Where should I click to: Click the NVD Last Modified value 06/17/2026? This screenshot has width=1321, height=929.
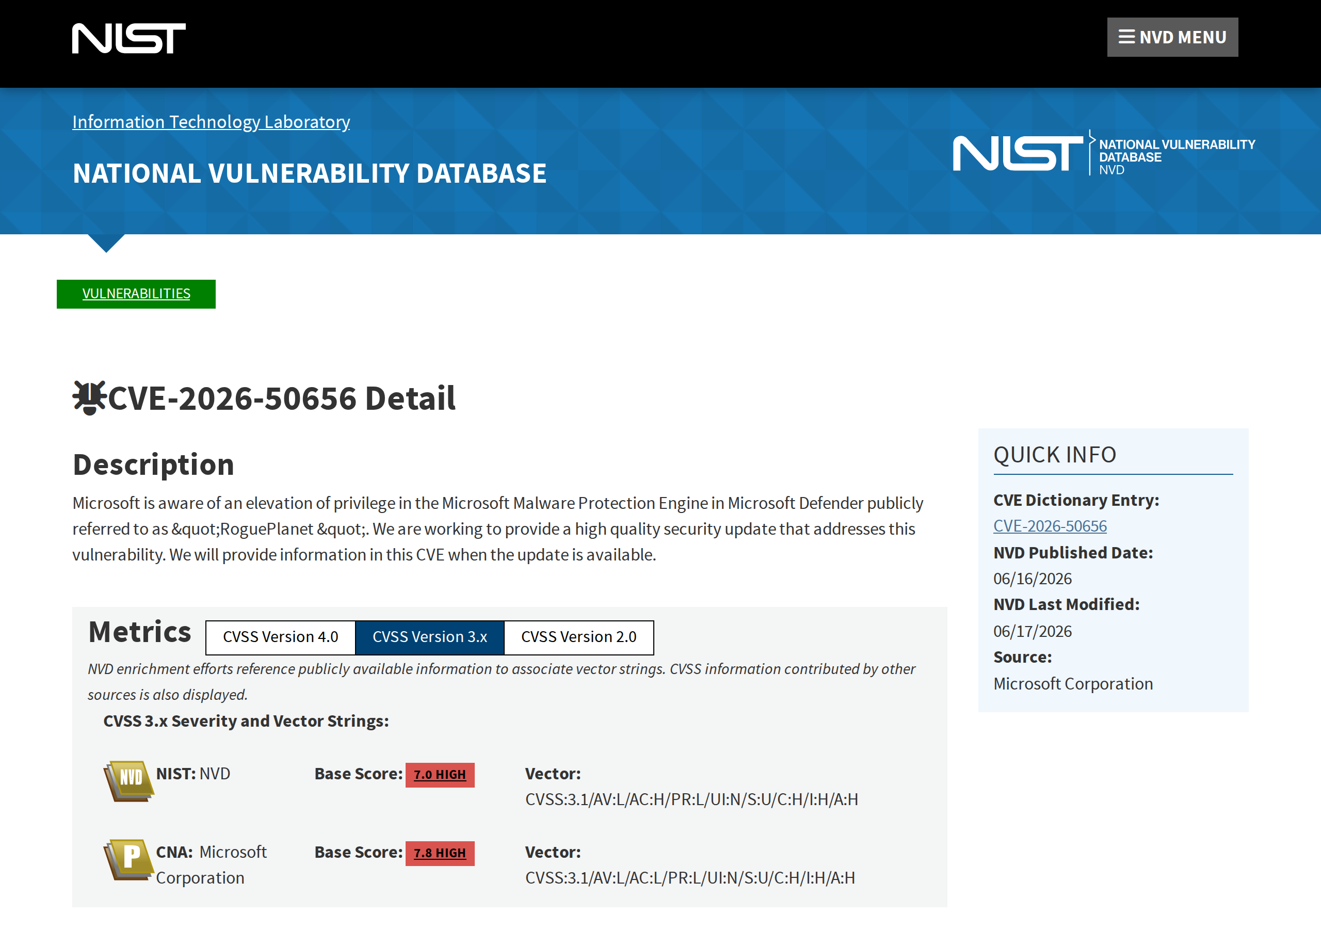tap(1033, 631)
